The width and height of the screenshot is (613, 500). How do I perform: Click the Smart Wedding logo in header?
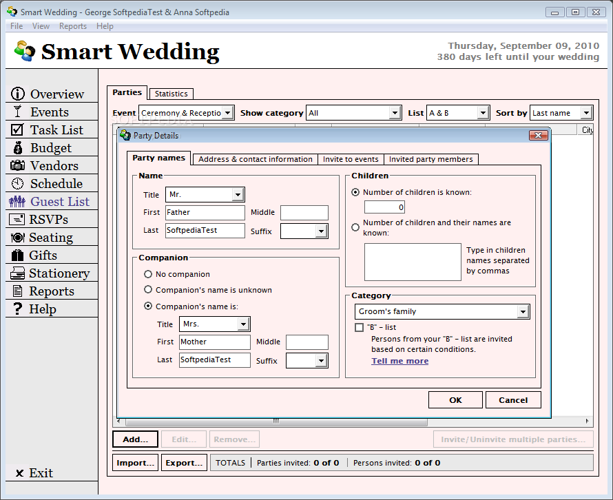tap(25, 51)
